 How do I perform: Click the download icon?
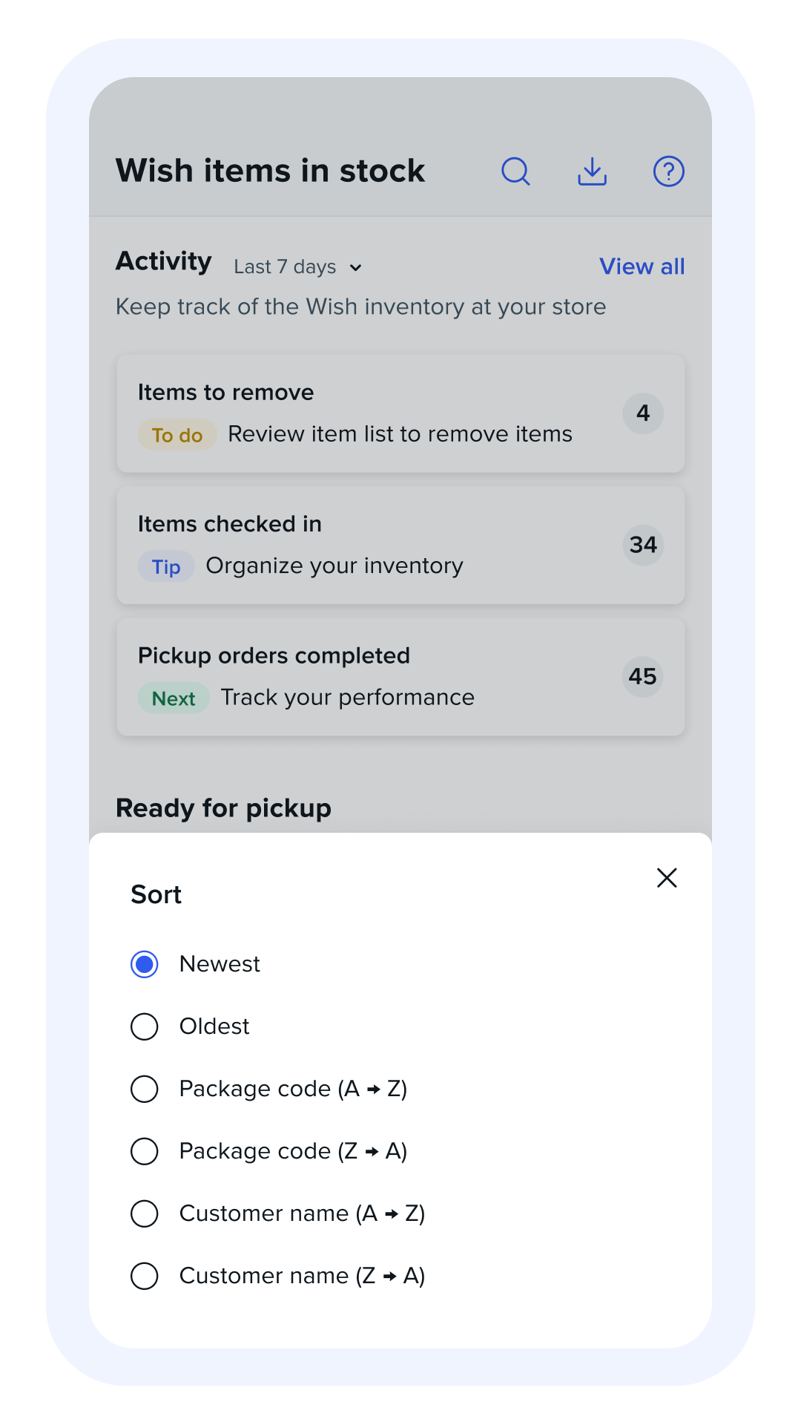coord(592,171)
